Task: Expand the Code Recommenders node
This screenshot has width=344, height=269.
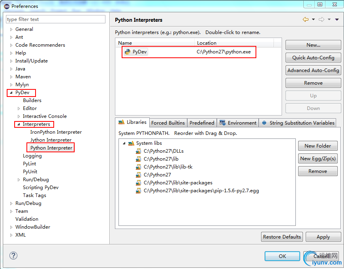Action: coord(11,45)
